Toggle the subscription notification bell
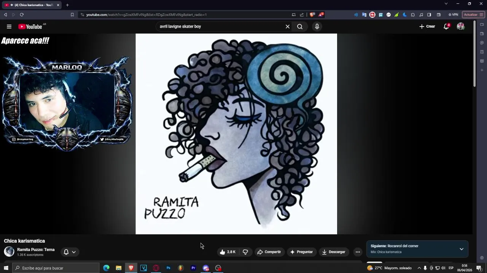The width and height of the screenshot is (487, 273). point(66,252)
